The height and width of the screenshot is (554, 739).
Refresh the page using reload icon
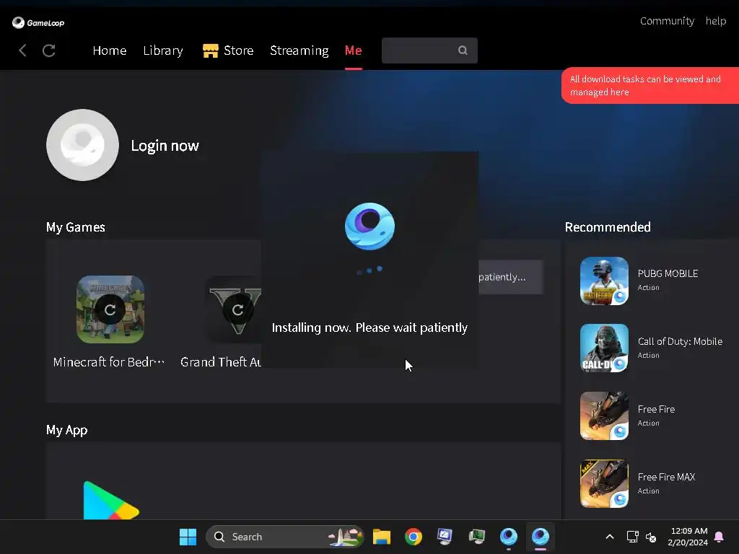(x=49, y=50)
